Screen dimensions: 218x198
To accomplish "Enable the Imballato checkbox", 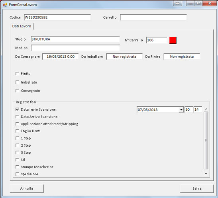I will (x=17, y=82).
